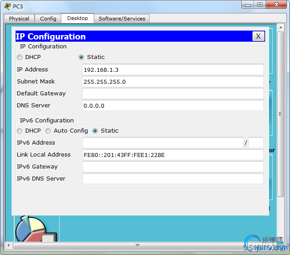Click the IPv6 DNS Server field
Screen dimensions: 290x255
pos(173,179)
